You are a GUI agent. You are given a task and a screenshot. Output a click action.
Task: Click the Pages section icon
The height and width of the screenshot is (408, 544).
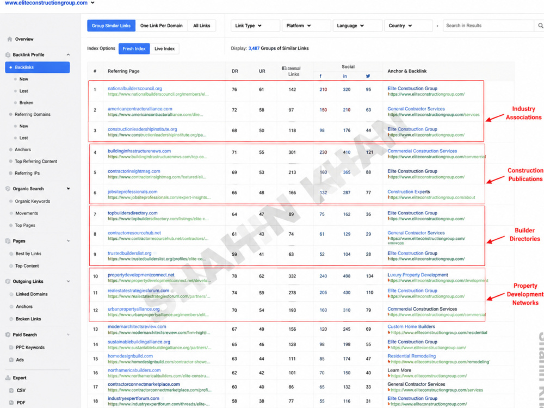click(8, 241)
